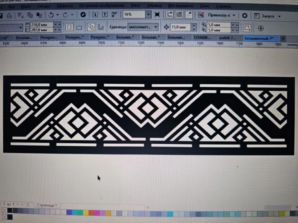This screenshot has height=223, width=298.
Task: Click the horizontal scrollbar left arrow
Action: (148, 208)
